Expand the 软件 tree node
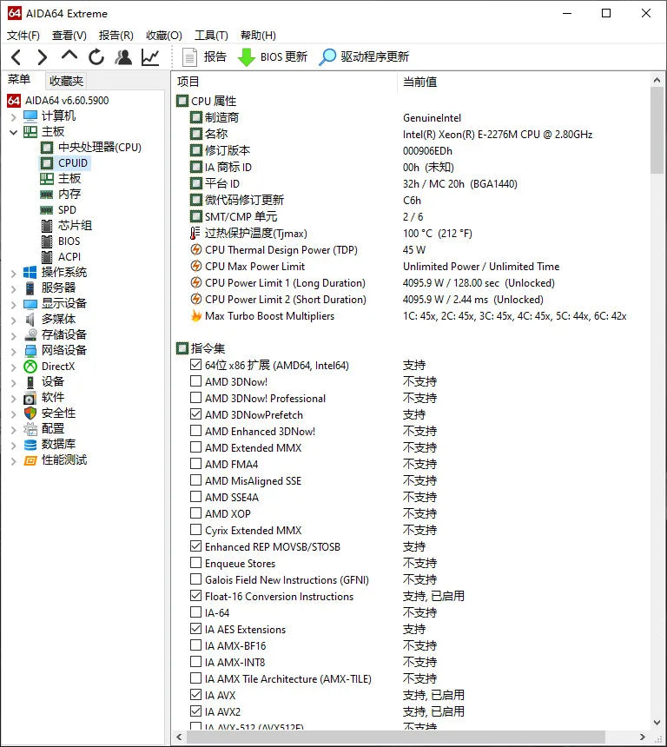The height and width of the screenshot is (747, 667). point(13,399)
